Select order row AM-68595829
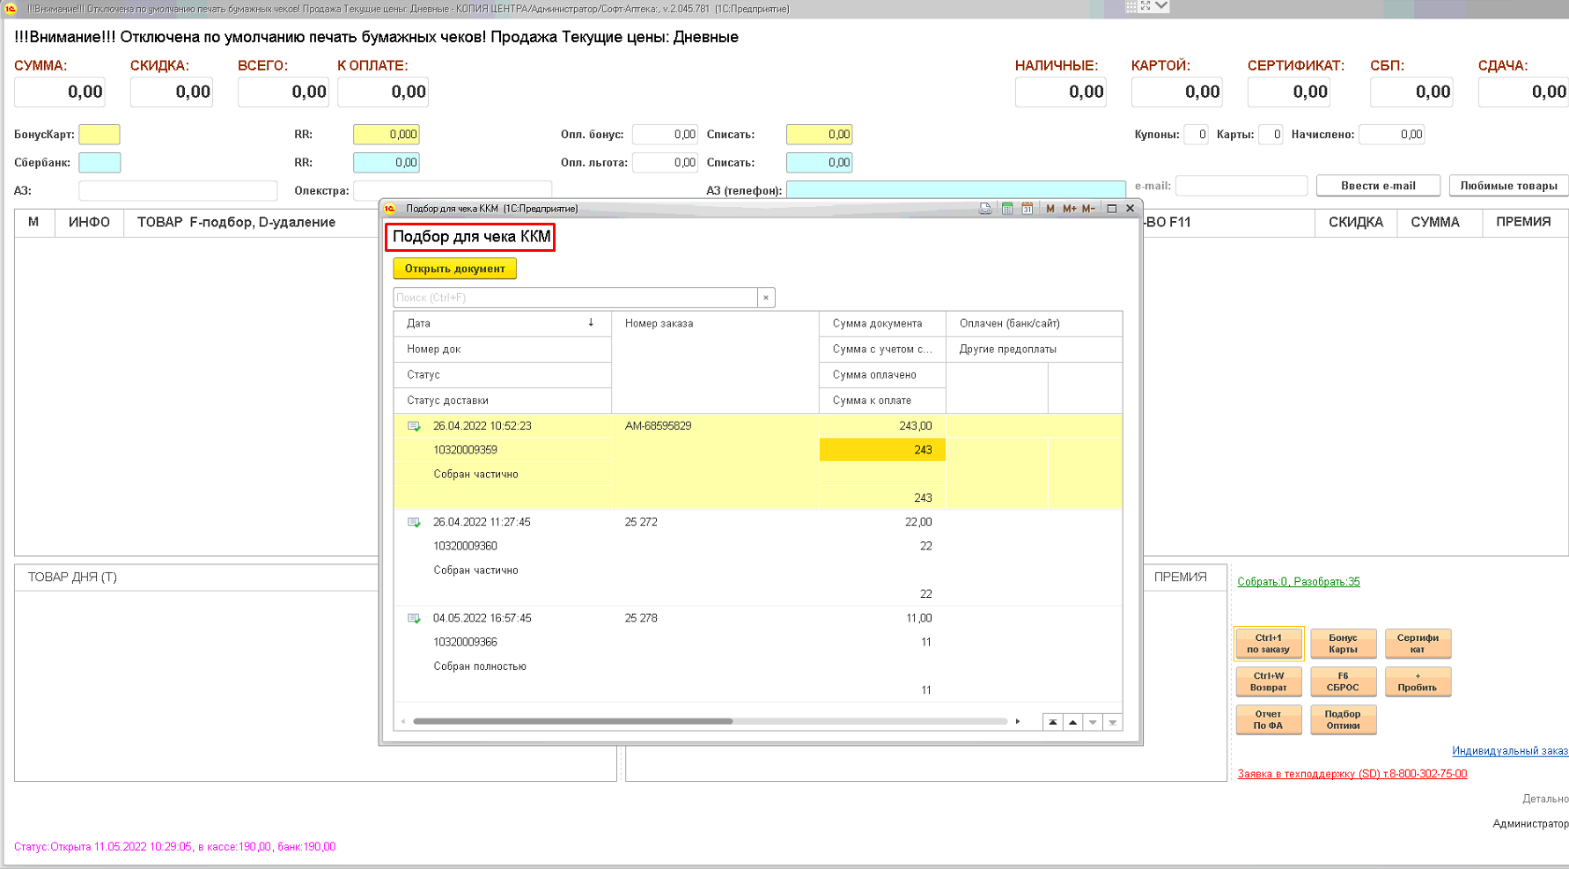The height and width of the screenshot is (869, 1569). [x=658, y=426]
